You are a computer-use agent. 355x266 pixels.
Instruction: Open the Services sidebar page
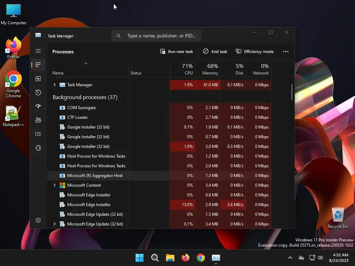[x=38, y=148]
